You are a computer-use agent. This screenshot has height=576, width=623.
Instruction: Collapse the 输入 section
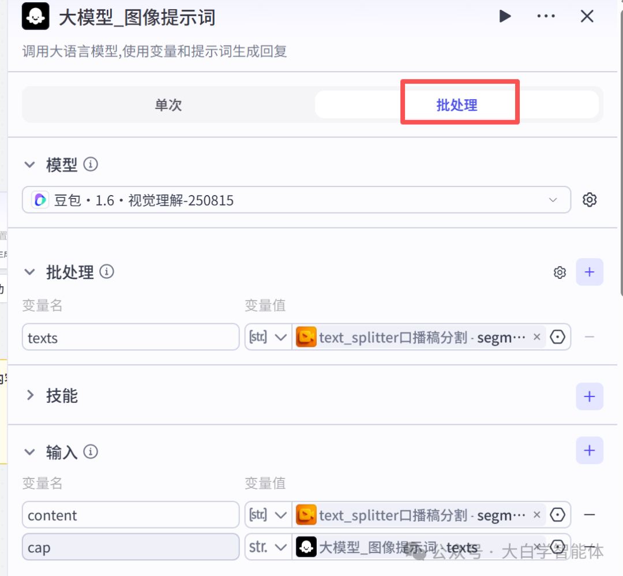coord(30,452)
